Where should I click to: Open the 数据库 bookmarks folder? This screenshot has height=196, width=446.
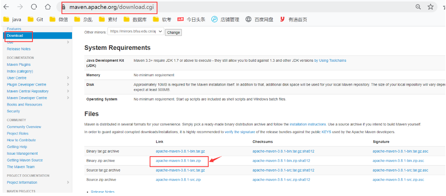[135, 20]
